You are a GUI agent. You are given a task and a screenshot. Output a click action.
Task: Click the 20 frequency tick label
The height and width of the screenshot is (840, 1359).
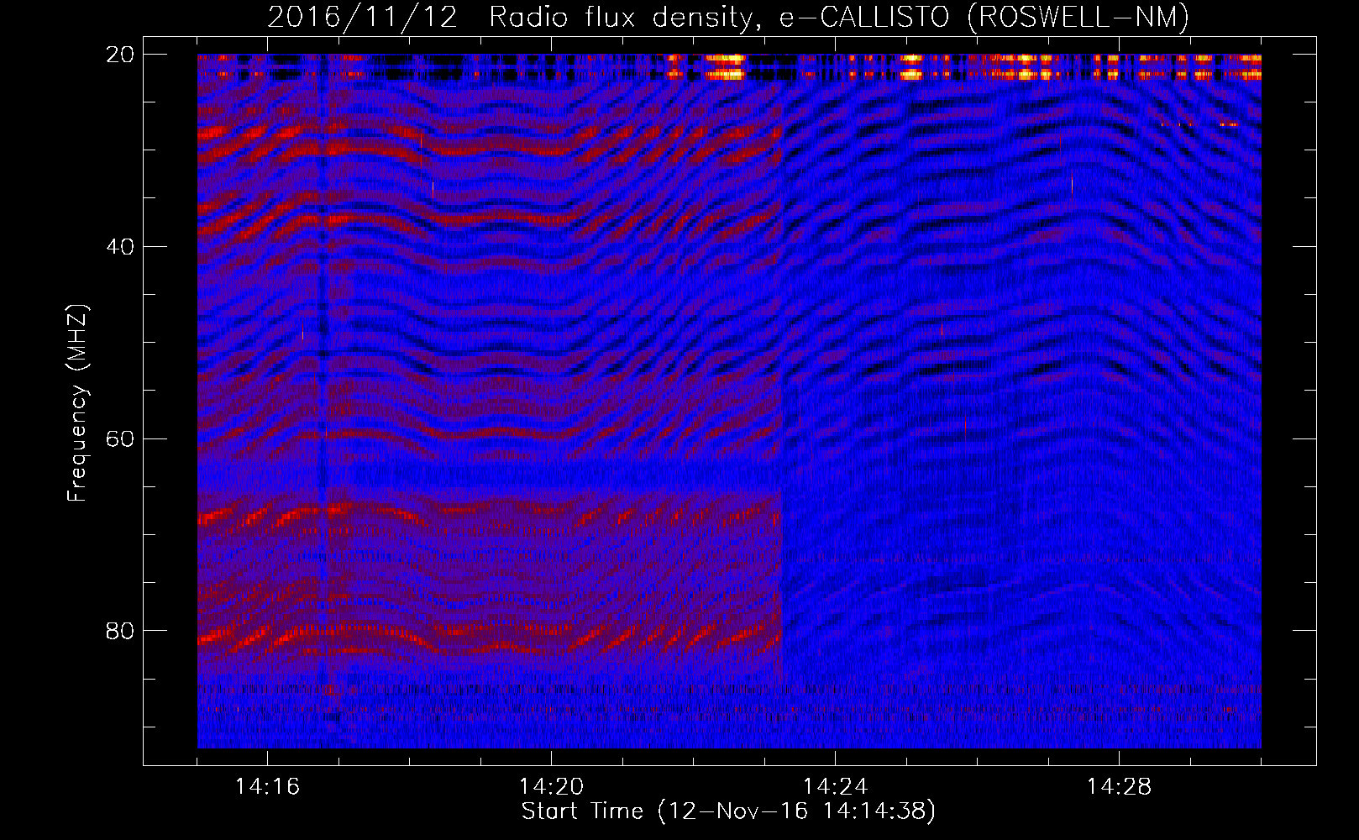[x=120, y=55]
